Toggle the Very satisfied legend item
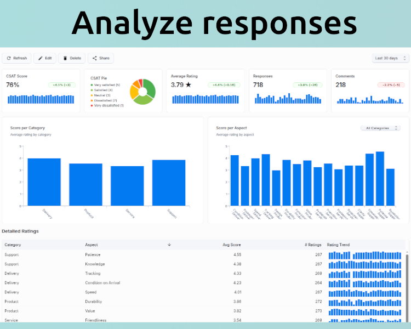The height and width of the screenshot is (329, 411). point(107,85)
